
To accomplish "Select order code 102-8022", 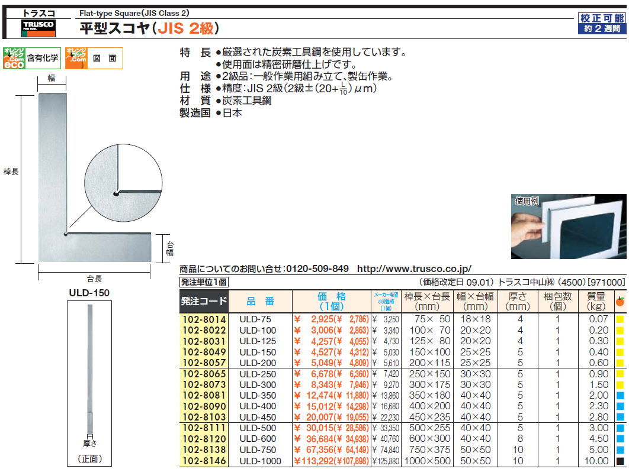I will [204, 331].
